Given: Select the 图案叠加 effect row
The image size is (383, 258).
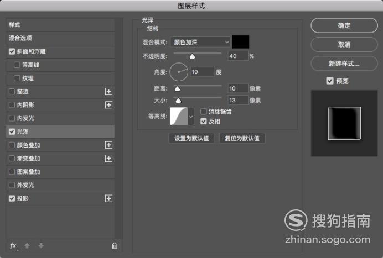Looking at the screenshot, I should [x=60, y=172].
